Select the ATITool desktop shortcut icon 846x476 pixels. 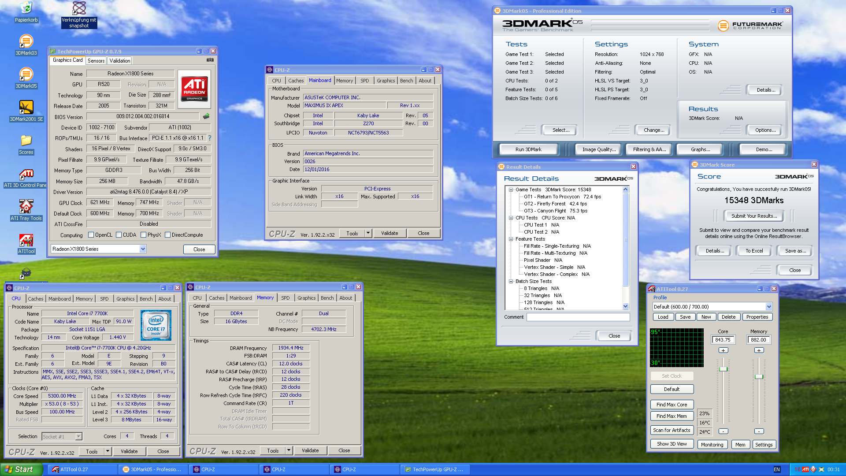(26, 243)
